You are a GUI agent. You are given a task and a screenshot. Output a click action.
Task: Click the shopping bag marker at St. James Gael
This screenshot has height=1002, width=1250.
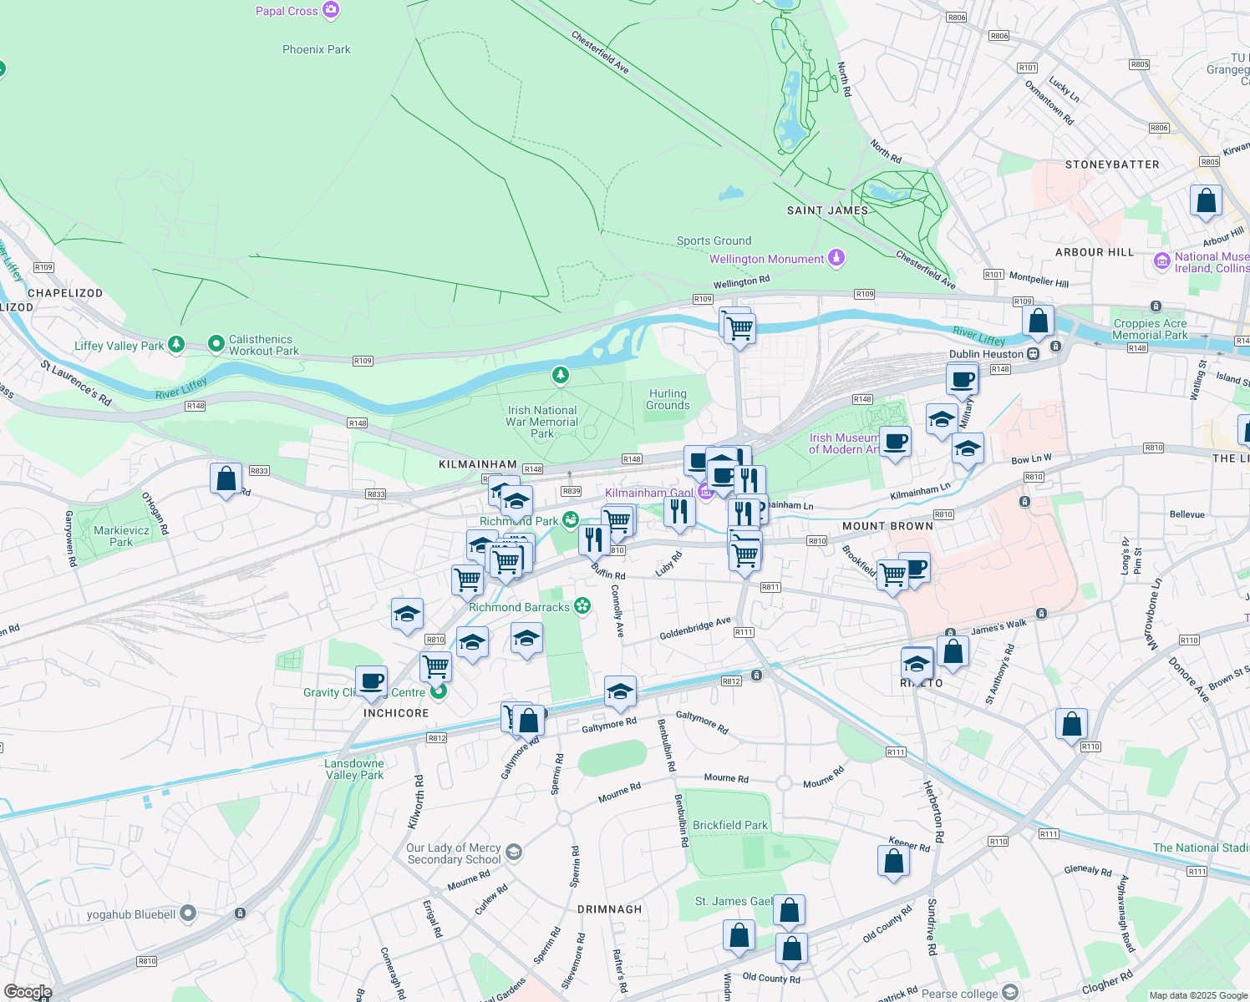pos(790,912)
